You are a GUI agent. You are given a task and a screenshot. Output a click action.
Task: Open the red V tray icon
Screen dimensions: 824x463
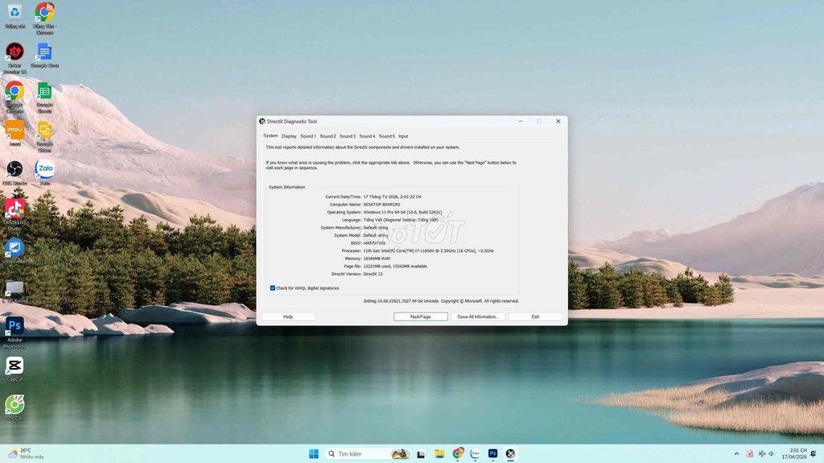click(750, 453)
